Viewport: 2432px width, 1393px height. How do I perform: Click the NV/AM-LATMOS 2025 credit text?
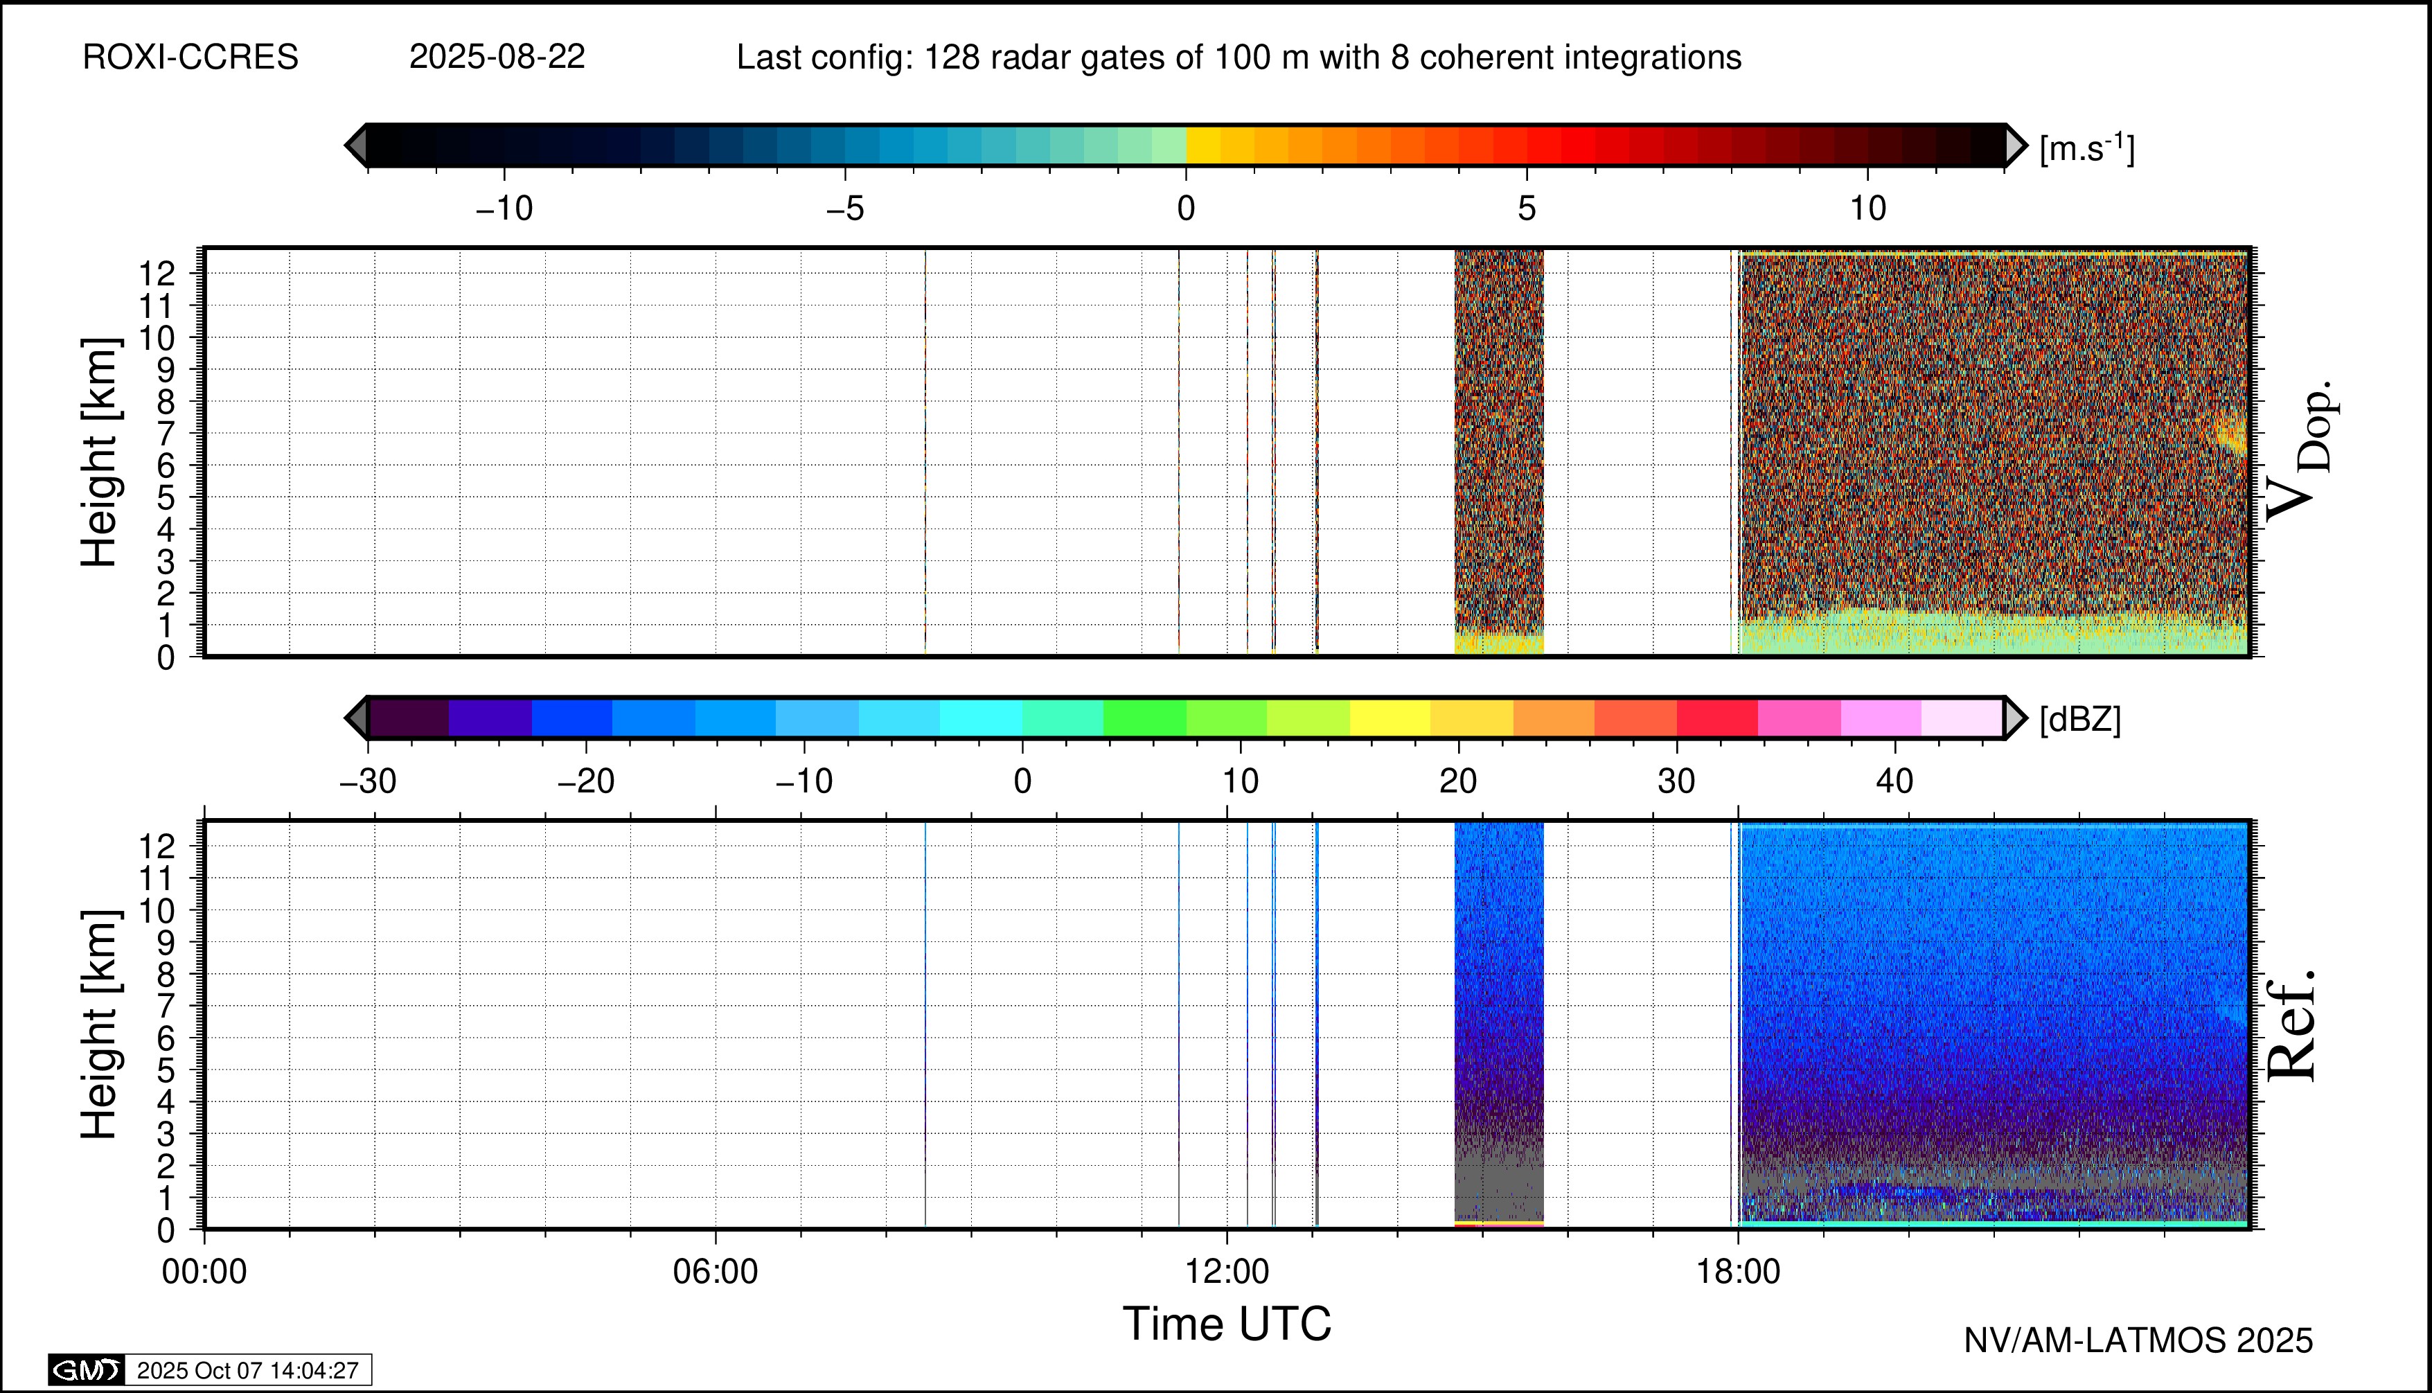2138,1340
